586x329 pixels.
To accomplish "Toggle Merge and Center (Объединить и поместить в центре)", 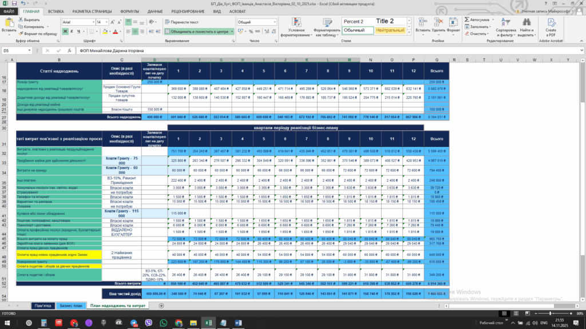I will tap(199, 31).
